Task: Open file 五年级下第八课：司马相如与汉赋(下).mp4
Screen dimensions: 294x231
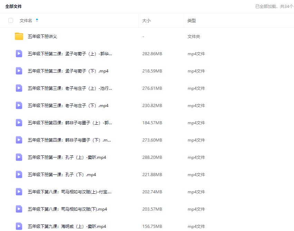Action: coord(67,209)
